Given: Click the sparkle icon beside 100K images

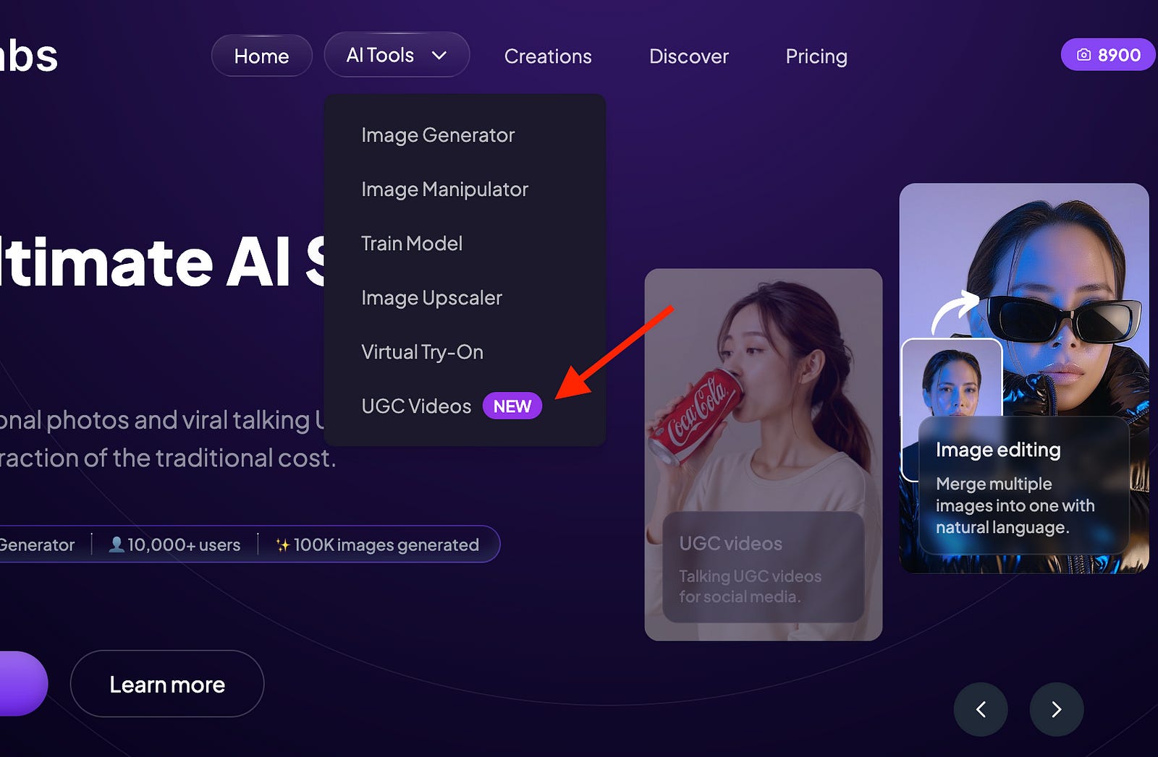Looking at the screenshot, I should coord(282,545).
